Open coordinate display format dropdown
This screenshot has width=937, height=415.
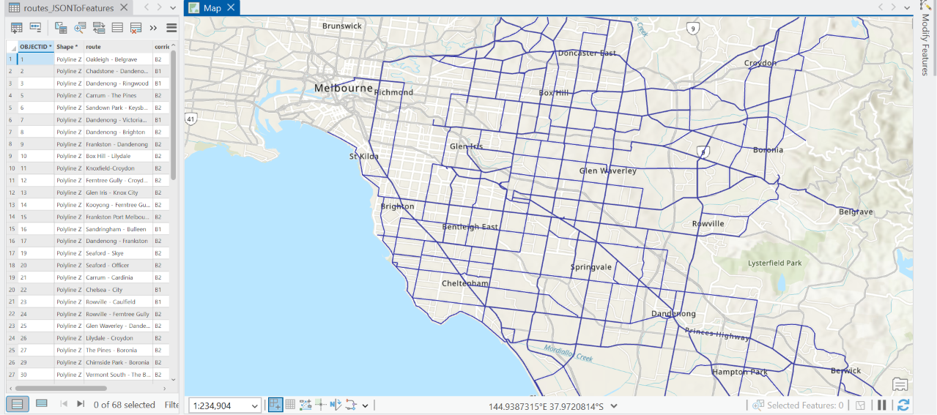[614, 405]
